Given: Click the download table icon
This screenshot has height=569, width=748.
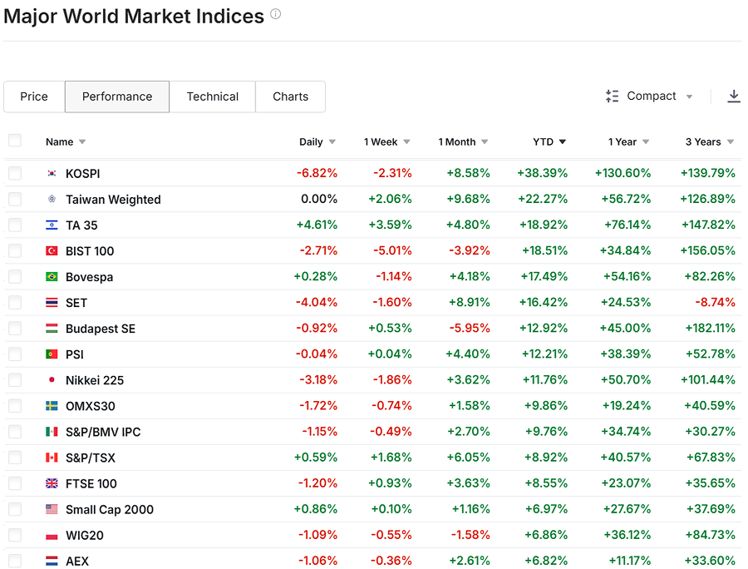Looking at the screenshot, I should point(733,96).
